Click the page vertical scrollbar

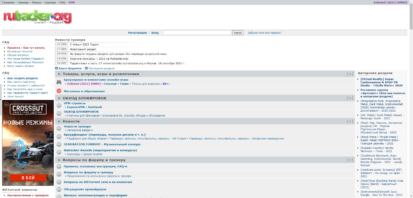(411, 97)
